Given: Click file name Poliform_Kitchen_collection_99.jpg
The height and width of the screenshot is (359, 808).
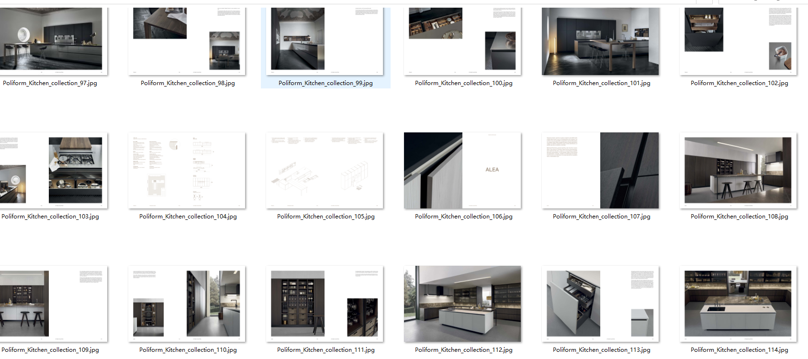Looking at the screenshot, I should [325, 83].
